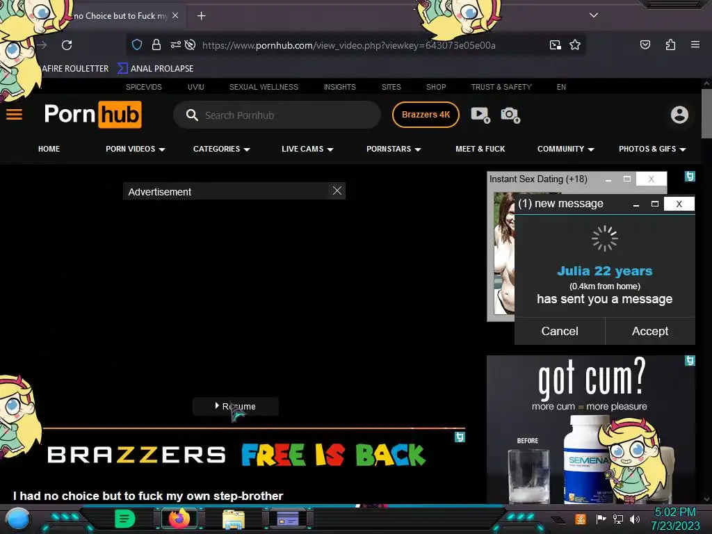
Task: Click the network tray icon
Action: tap(617, 519)
